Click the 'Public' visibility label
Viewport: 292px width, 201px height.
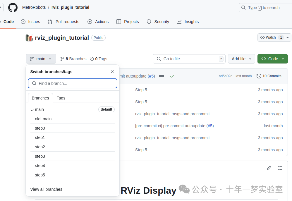pyautogui.click(x=98, y=38)
